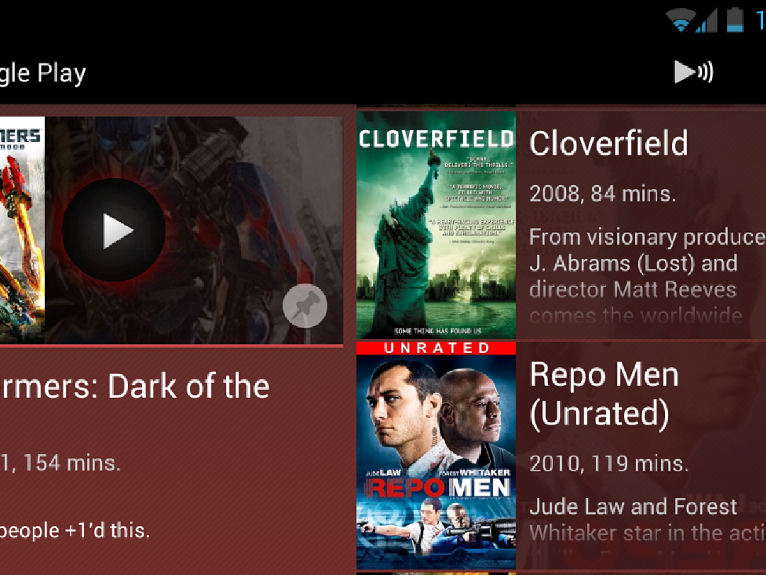Tap the Google Play header title
Screen dimensions: 766x575
point(43,73)
